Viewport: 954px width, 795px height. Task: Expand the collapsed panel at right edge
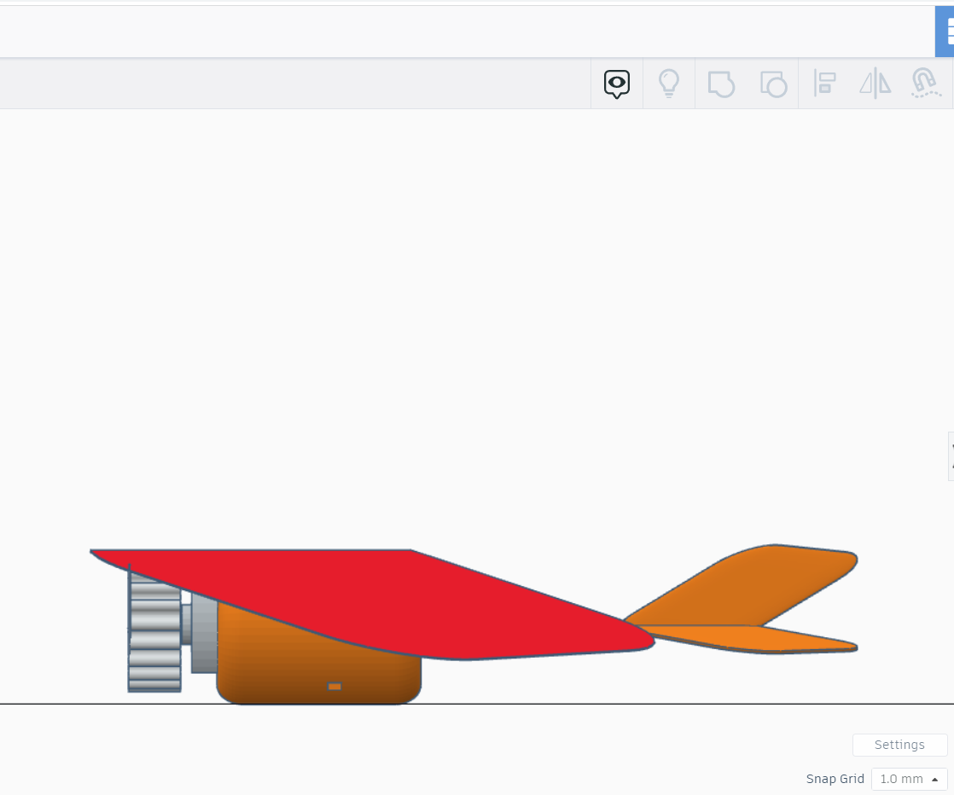coord(951,456)
